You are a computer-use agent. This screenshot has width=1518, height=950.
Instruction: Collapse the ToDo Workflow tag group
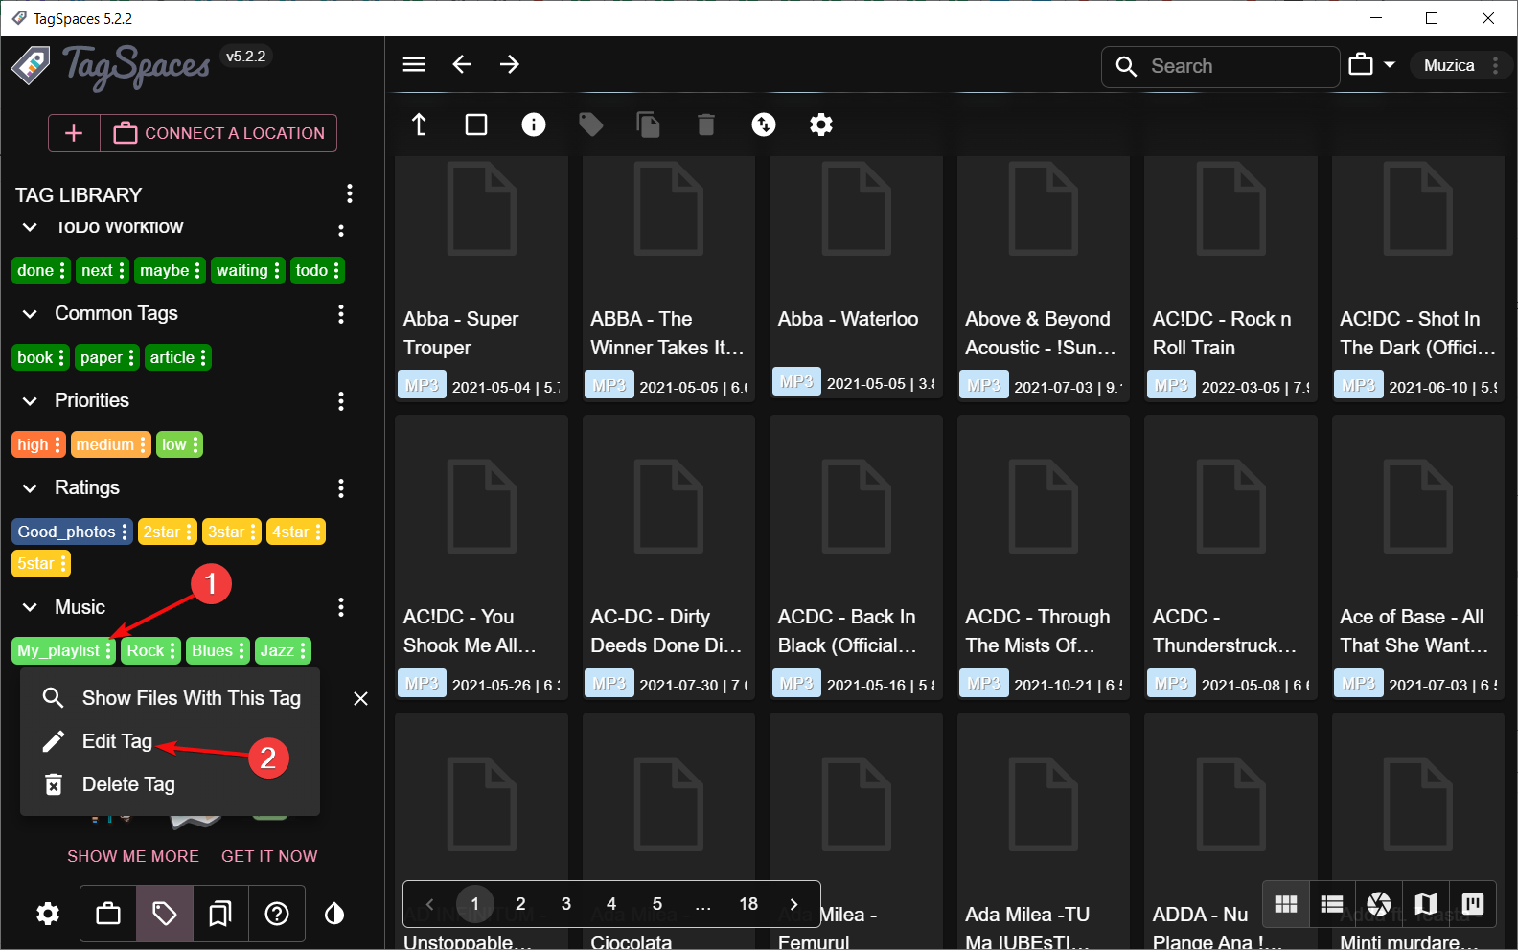[30, 228]
